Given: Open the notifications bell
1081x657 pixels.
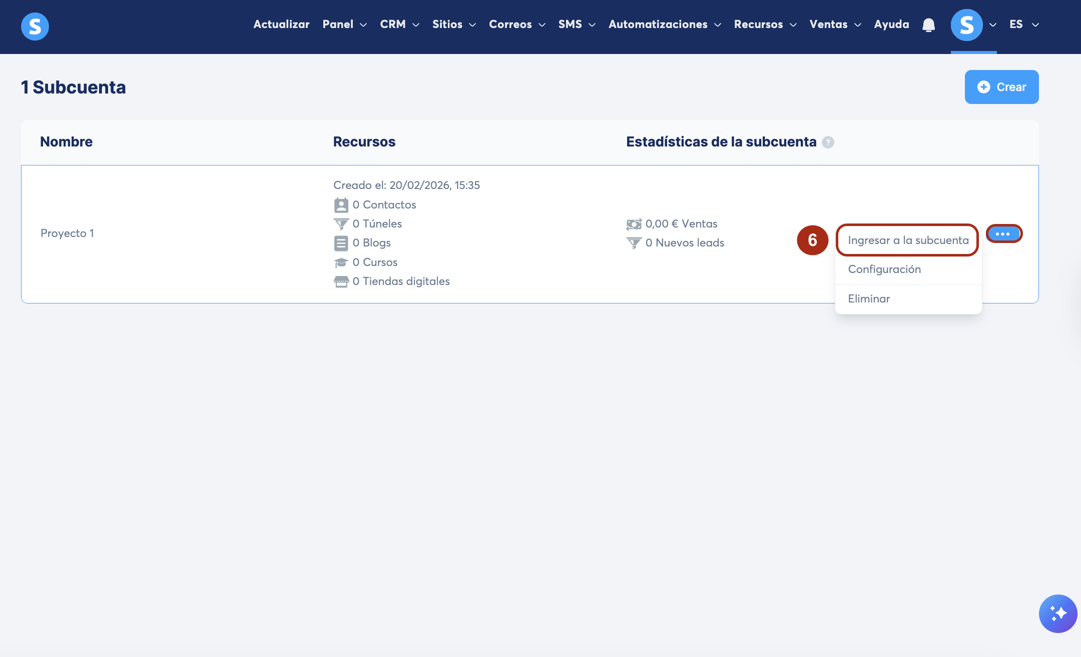Looking at the screenshot, I should [x=928, y=25].
